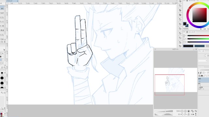Viewport: 209px width, 117px height.
Task: Select the second layer row
Action: tap(203, 84)
